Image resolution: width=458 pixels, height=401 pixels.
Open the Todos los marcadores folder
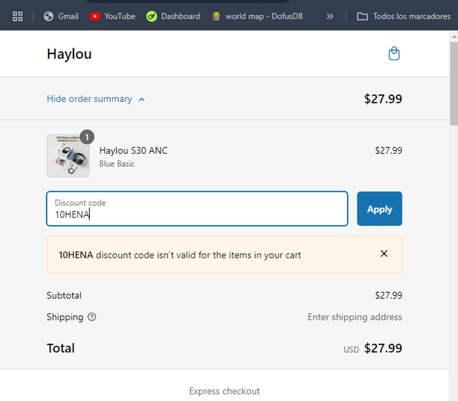click(x=404, y=16)
